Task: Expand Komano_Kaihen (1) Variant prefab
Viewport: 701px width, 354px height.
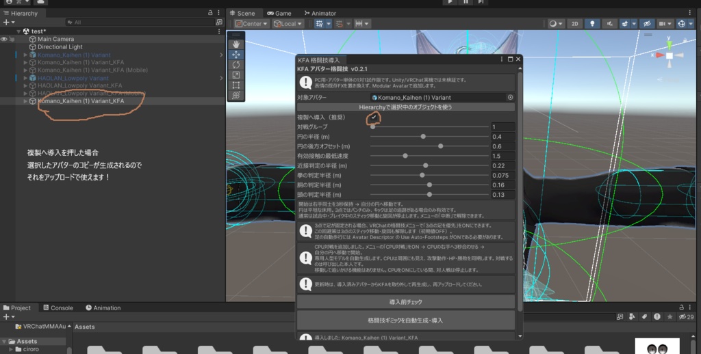Action: click(25, 55)
